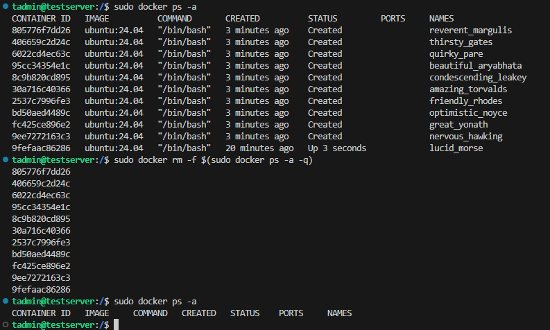Viewport: 550px width, 330px height.
Task: Click the container name optimistic_noyce
Action: click(x=468, y=113)
